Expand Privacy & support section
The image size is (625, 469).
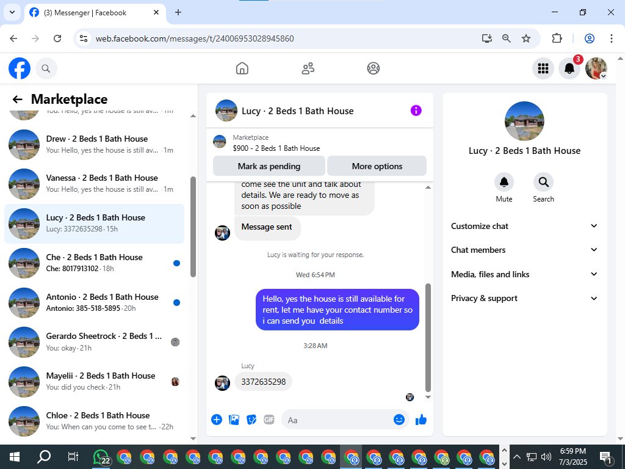tap(524, 298)
